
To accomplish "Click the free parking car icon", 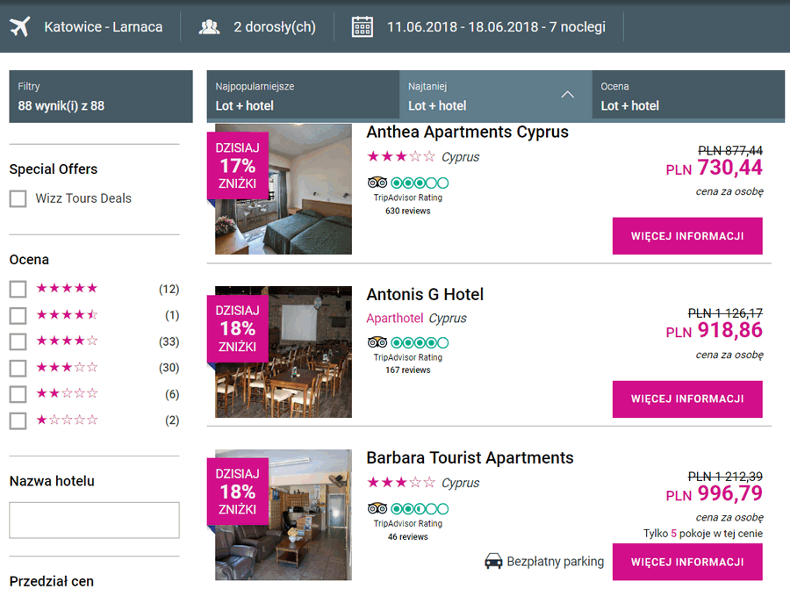I will (x=494, y=561).
